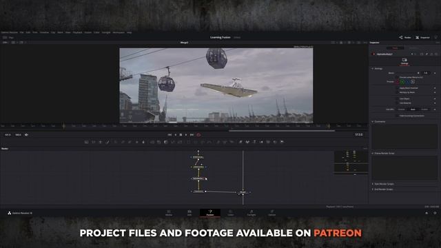Expand the Start Render Script section
Screen dimensions: 441x248
372,184
